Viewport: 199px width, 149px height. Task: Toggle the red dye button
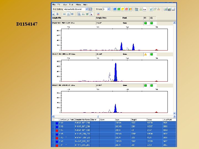(x=126, y=9)
